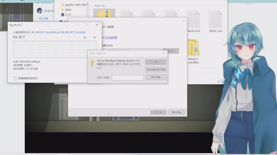Minimize the 0% 完了 copy window
Image resolution: width=277 pixels, height=155 pixels.
(77, 25)
